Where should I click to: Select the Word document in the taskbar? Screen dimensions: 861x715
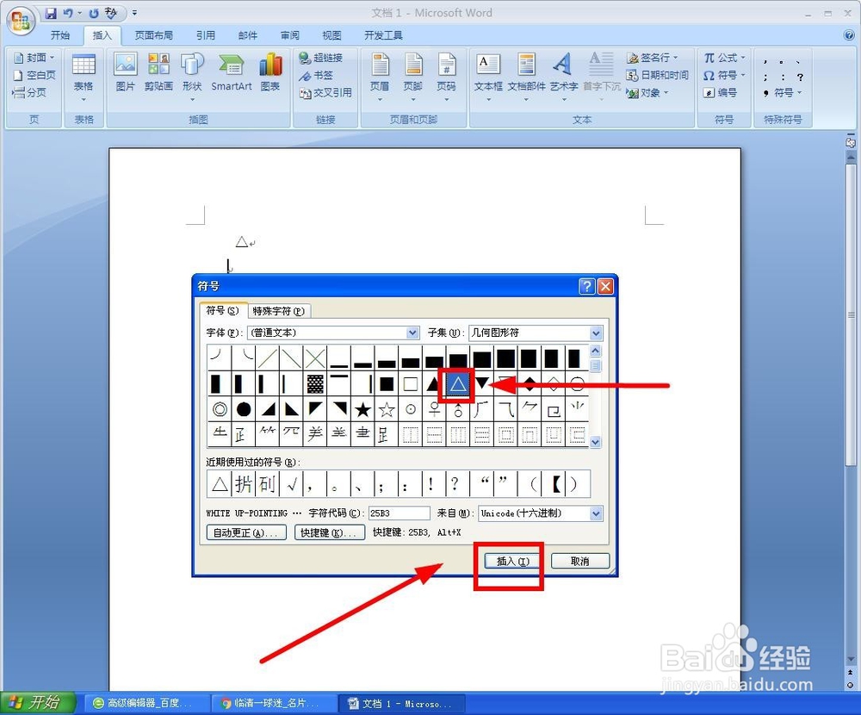pyautogui.click(x=401, y=703)
